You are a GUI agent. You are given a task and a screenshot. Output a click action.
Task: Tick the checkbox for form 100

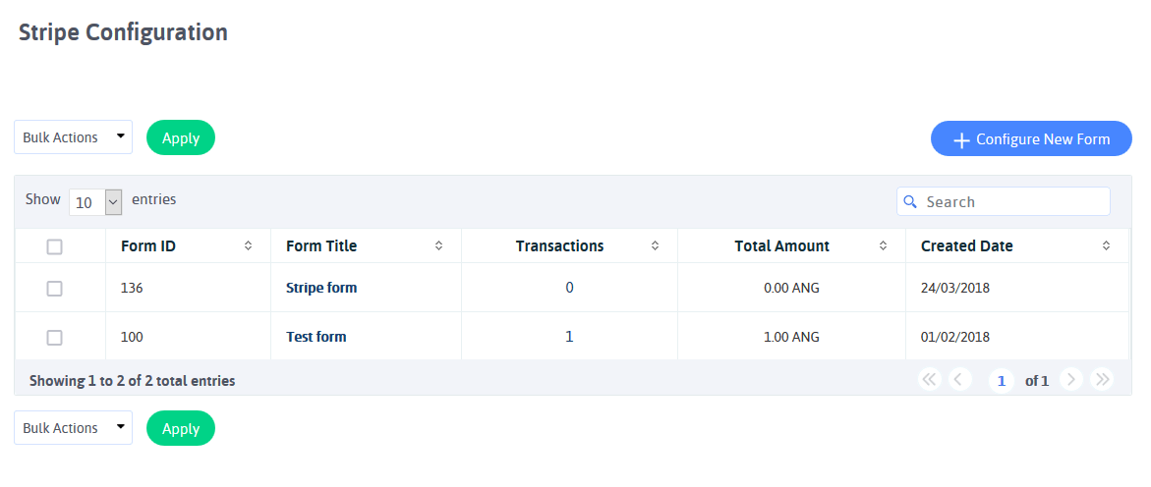tap(54, 338)
